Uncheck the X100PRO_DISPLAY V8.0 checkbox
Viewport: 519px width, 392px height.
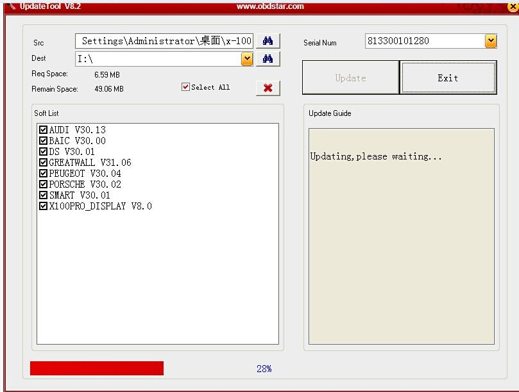[44, 206]
